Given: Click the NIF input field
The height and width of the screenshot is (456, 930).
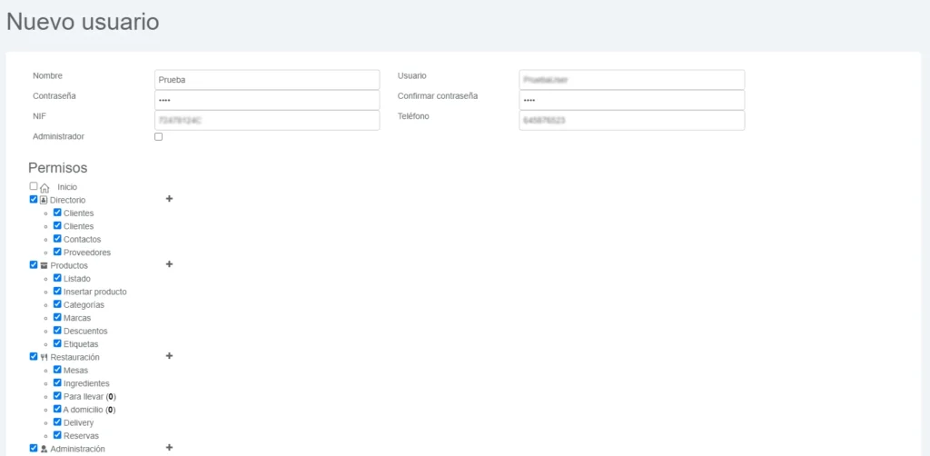Looking at the screenshot, I should (267, 120).
